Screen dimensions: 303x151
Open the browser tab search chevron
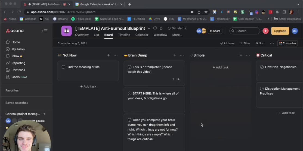click(298, 4)
